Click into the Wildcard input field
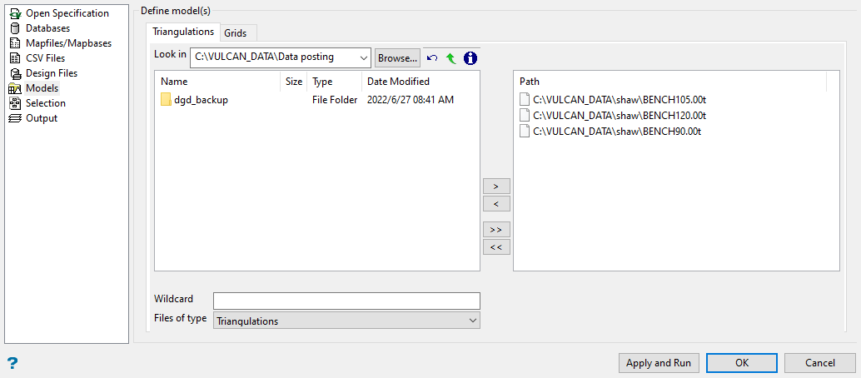Screen dimensions: 861x378 (x=346, y=301)
